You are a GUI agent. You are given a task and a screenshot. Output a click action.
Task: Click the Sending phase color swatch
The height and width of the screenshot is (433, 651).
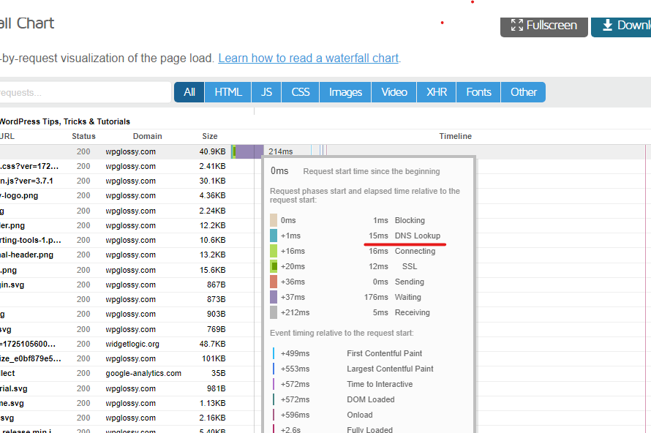point(273,282)
